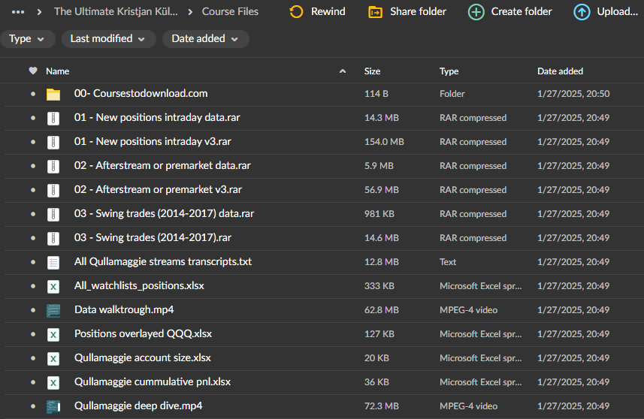The width and height of the screenshot is (644, 419).
Task: Click the Text type cell
Action: pos(448,262)
